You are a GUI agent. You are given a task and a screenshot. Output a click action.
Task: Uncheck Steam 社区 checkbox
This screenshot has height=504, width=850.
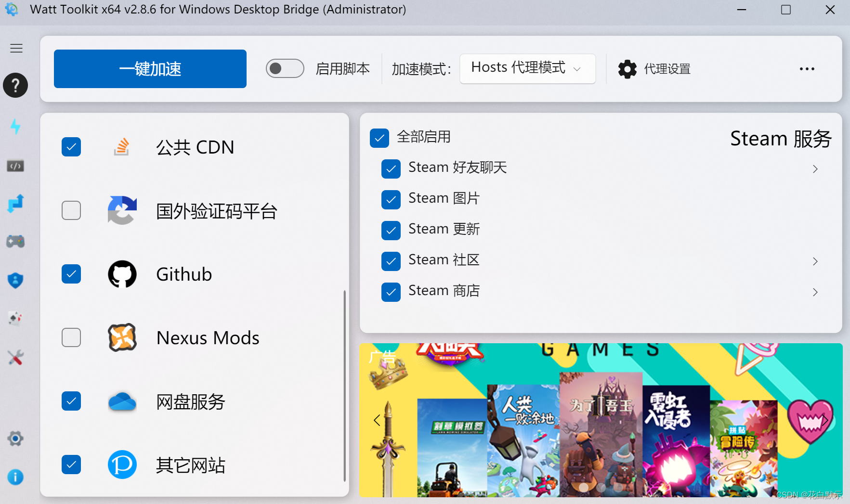[391, 261]
